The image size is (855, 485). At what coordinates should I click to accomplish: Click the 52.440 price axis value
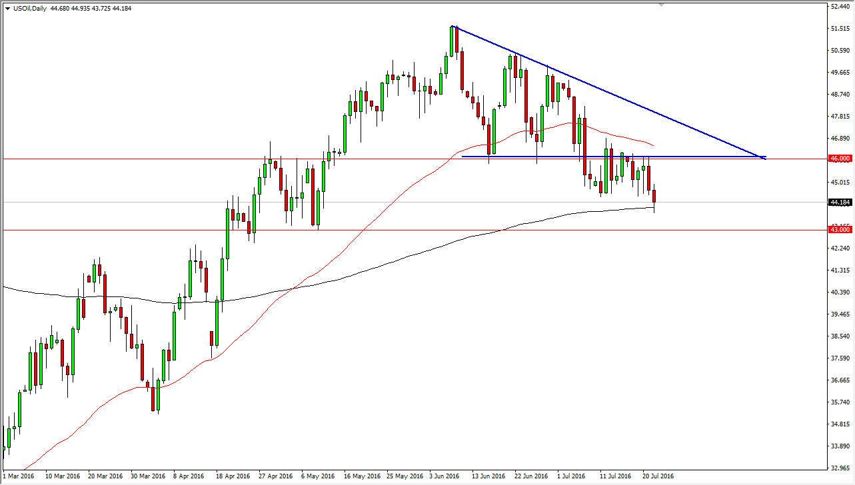click(839, 6)
